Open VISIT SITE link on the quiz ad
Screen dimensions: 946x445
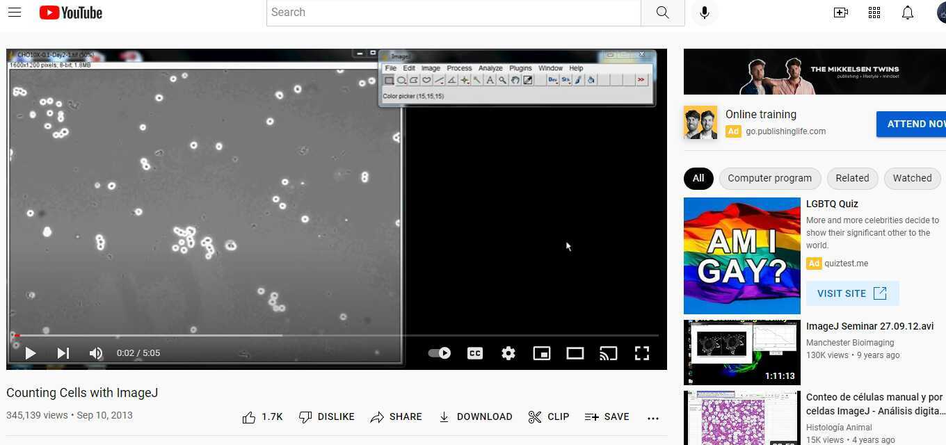click(851, 293)
